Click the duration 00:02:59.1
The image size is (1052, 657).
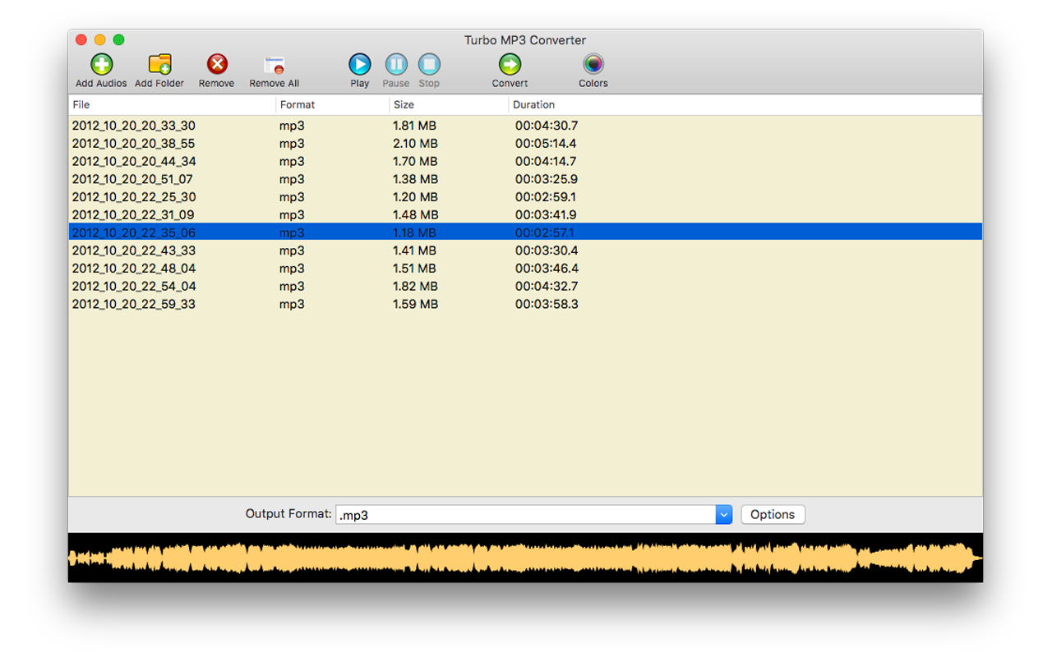546,197
